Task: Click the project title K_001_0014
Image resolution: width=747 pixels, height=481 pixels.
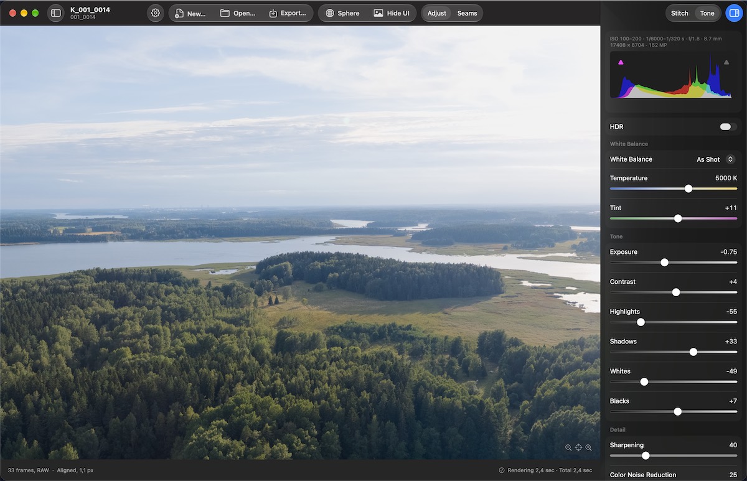Action: click(90, 10)
